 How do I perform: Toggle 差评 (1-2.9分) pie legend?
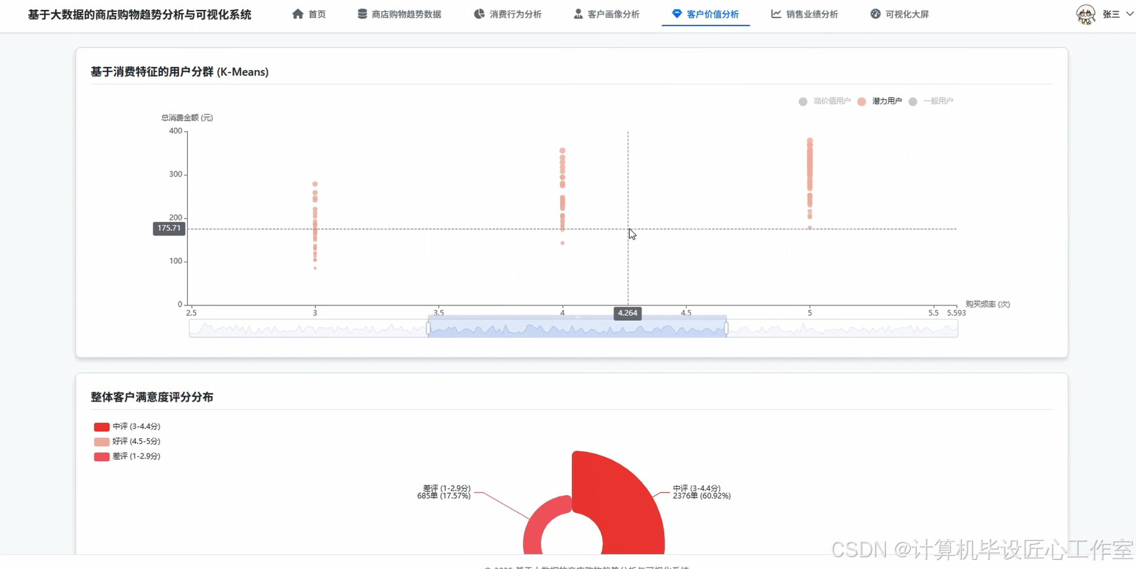127,457
